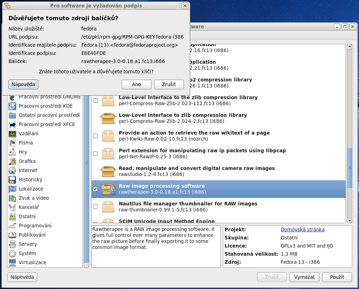
Task: Select the Grafika category label
Action: pyautogui.click(x=27, y=161)
